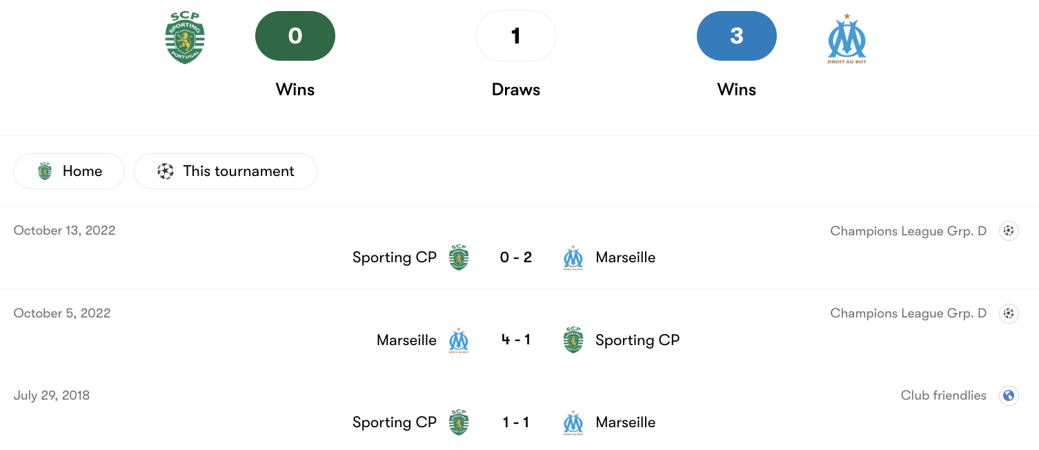Open the Champions League Grp. D link
This screenshot has height=450, width=1039.
pos(908,231)
